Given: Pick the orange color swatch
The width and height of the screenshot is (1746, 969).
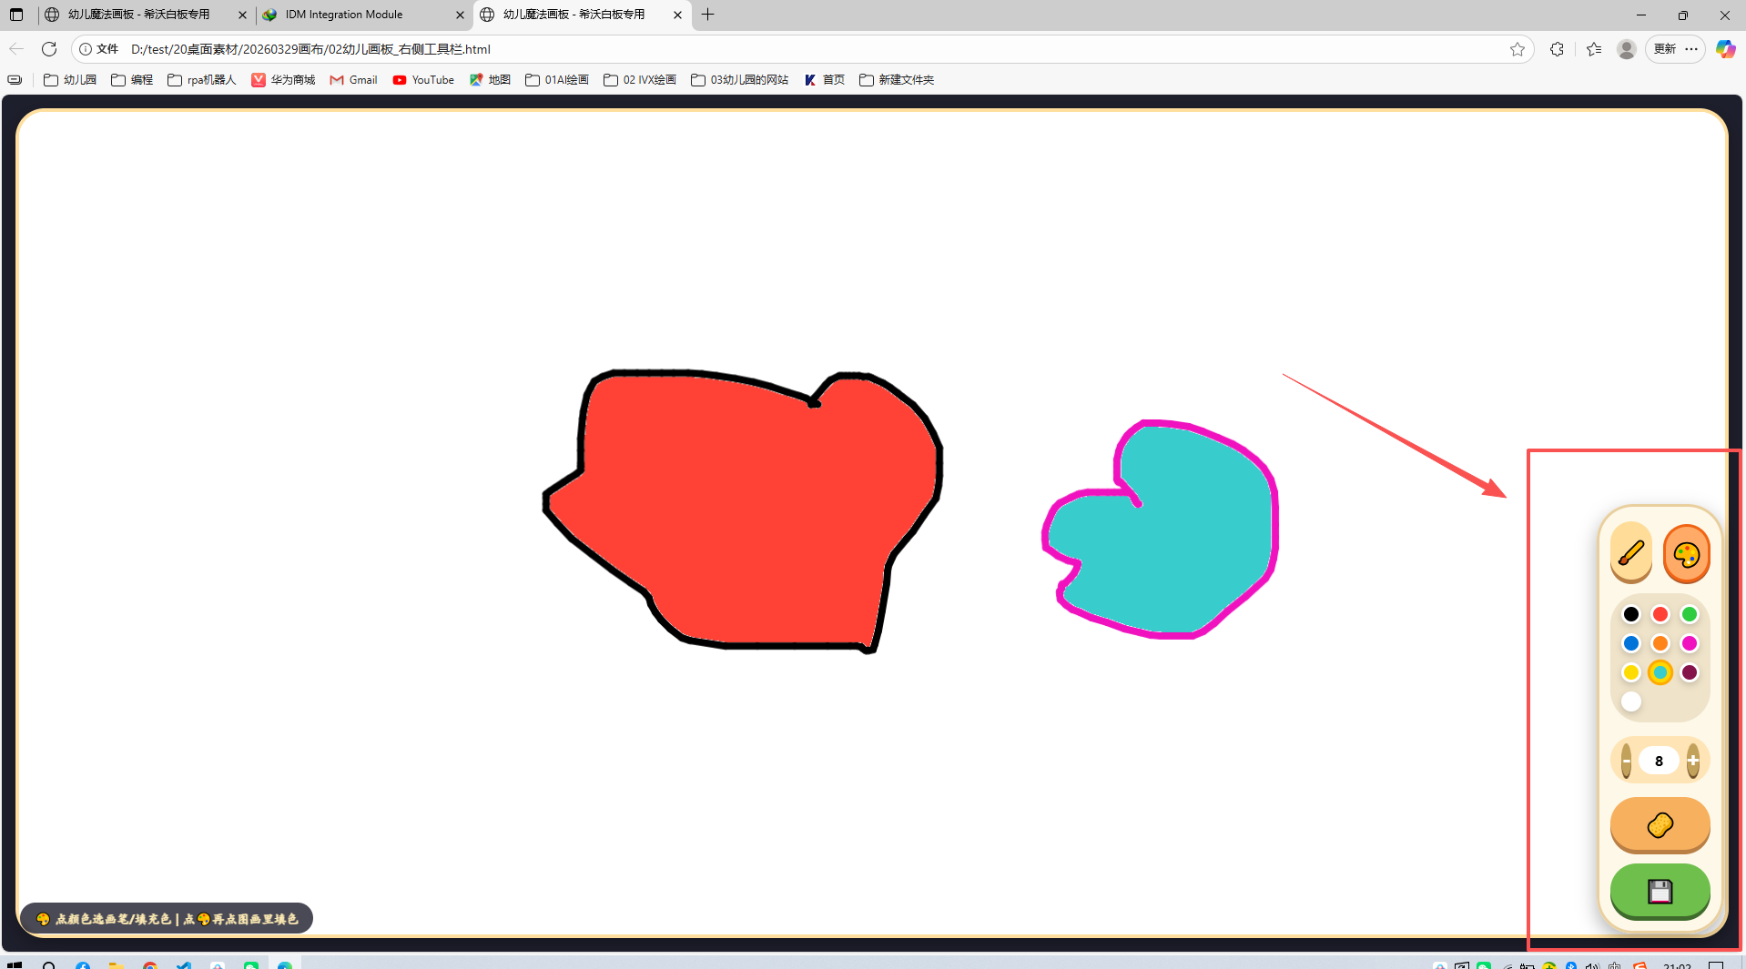Looking at the screenshot, I should (1660, 643).
